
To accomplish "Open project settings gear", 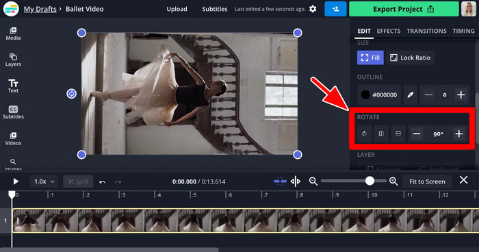I will (x=313, y=9).
